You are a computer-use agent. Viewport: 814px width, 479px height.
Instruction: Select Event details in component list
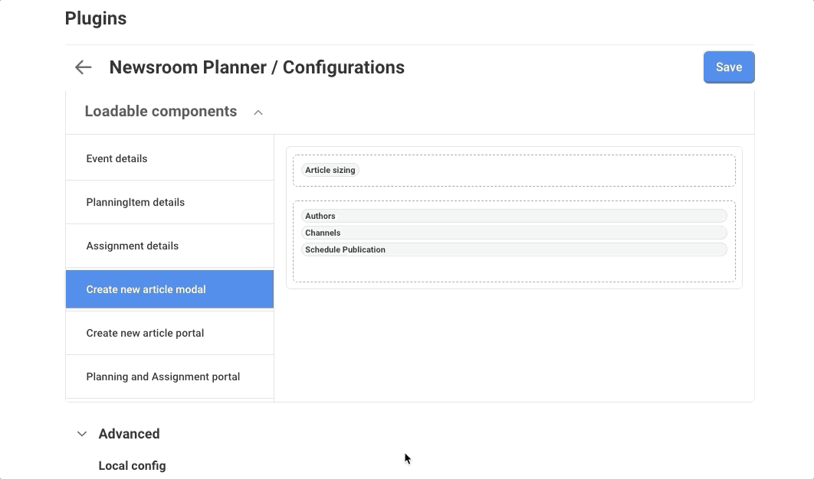[x=117, y=158]
